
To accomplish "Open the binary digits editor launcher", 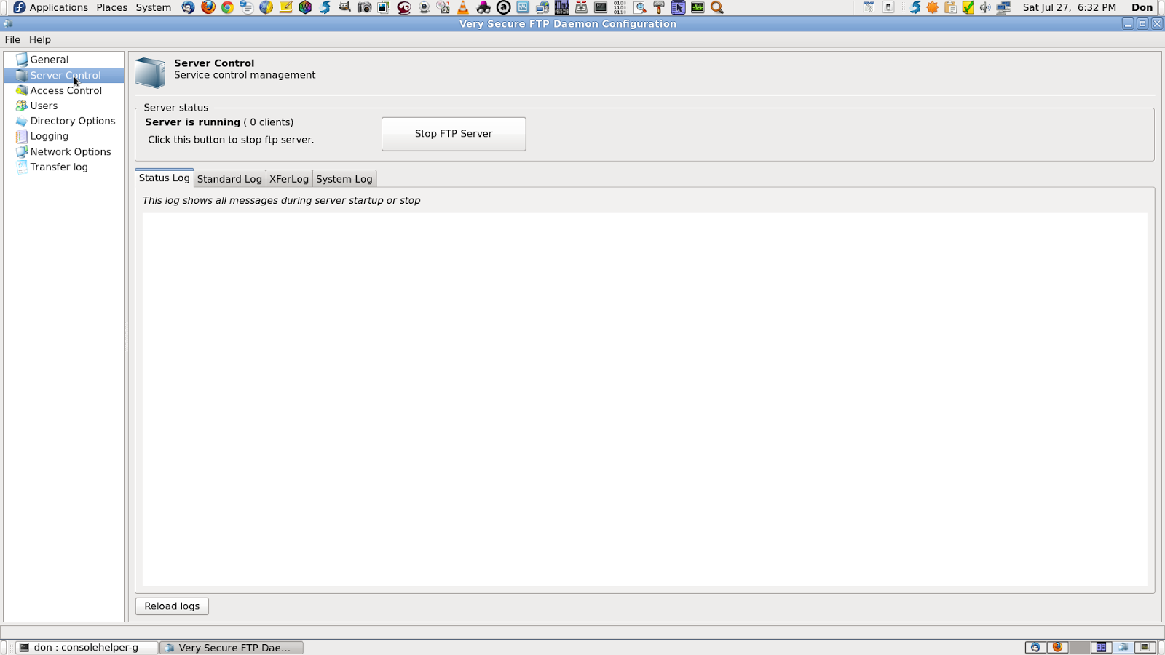I will tap(620, 7).
